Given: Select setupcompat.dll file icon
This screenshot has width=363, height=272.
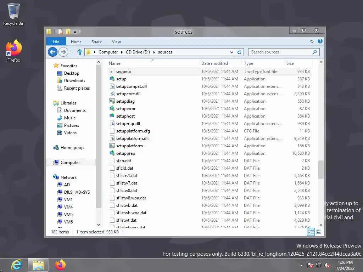Looking at the screenshot, I should pyautogui.click(x=112, y=86).
